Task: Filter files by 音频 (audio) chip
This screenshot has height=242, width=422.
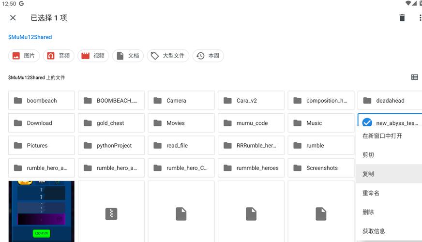Action: 59,56
